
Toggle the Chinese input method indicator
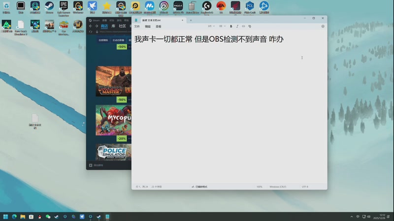pyautogui.click(x=358, y=217)
